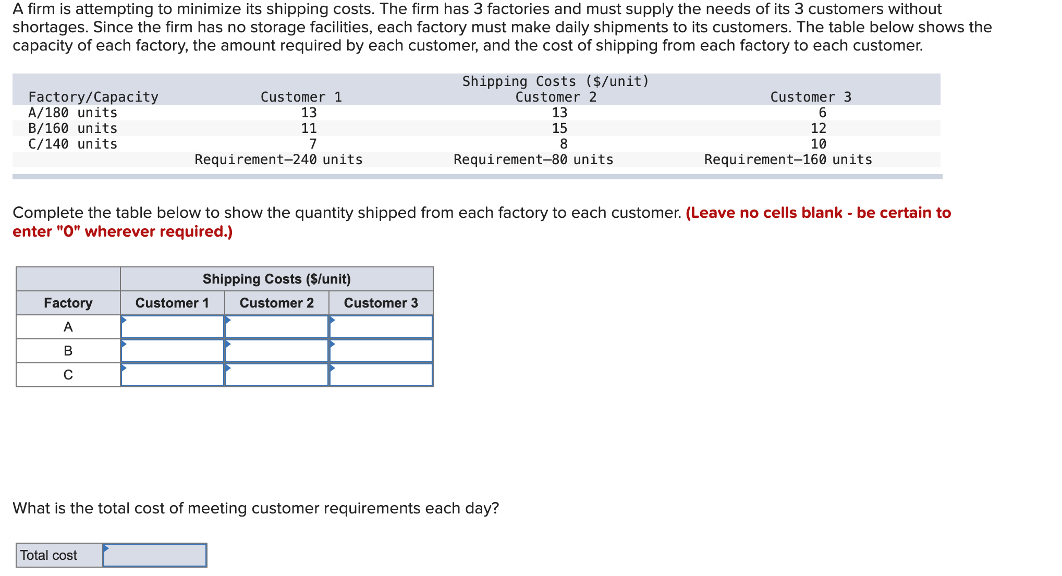Click the Factory column header
Viewport: 1062px width, 576px height.
[x=68, y=303]
